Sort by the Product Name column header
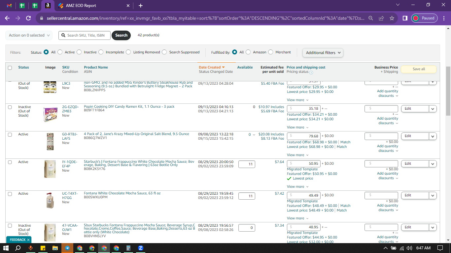Viewport: 451px width, 253px height. [x=96, y=67]
